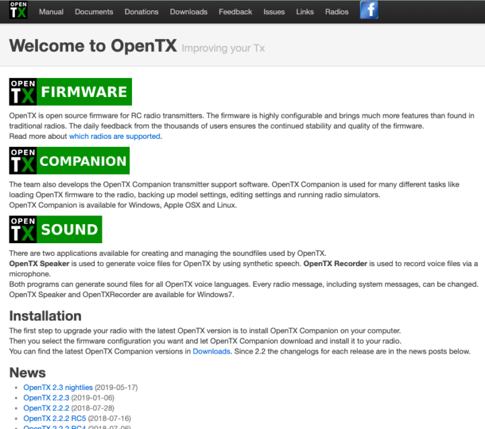Image resolution: width=485 pixels, height=429 pixels.
Task: Click the OpenTX Companion banner image
Action: (x=69, y=161)
